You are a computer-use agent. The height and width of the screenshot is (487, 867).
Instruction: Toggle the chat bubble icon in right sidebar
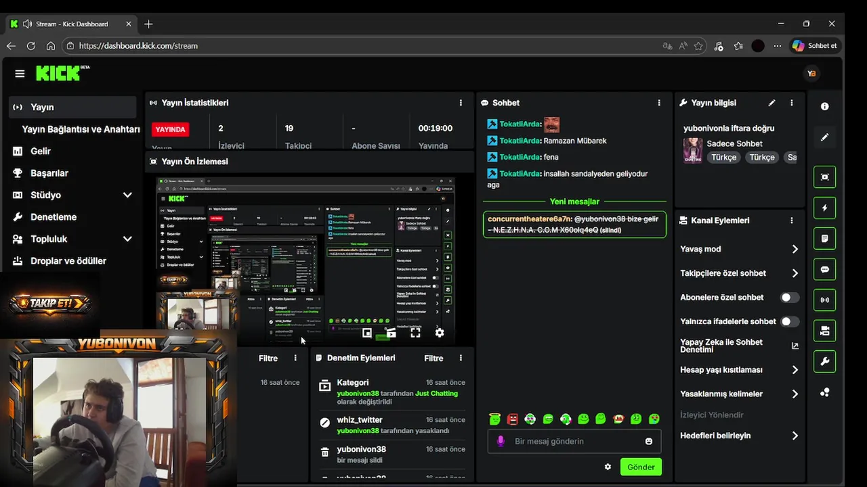[x=824, y=269]
